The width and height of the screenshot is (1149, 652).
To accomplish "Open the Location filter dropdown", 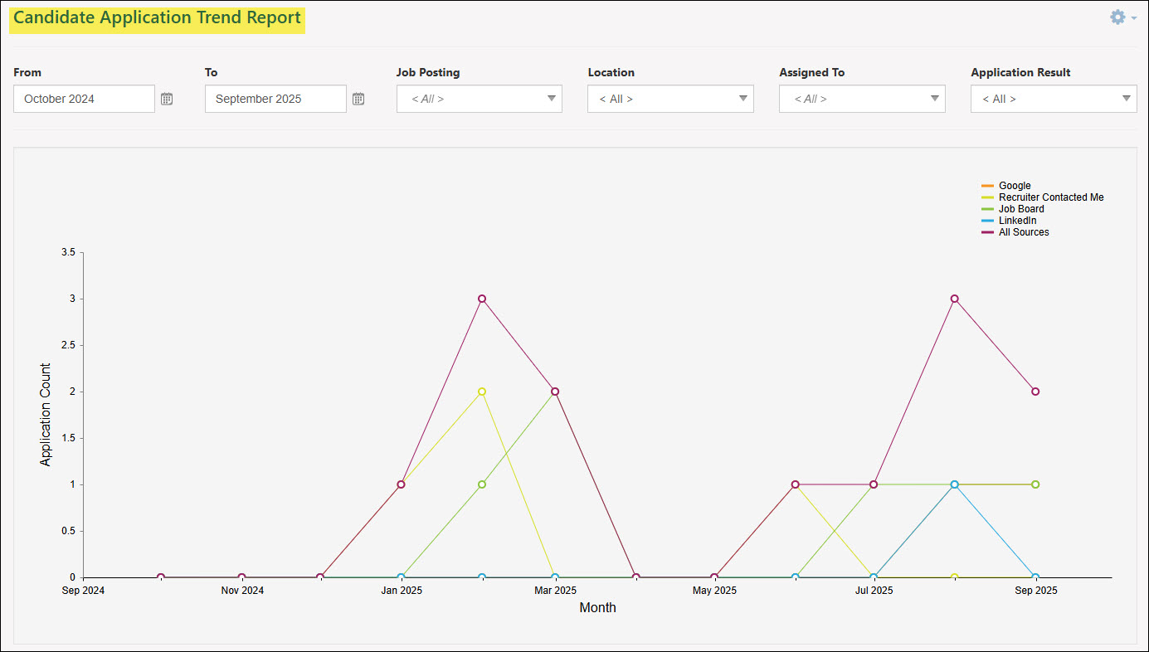I will tap(742, 99).
